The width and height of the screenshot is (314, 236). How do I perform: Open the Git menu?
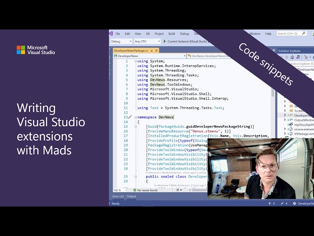coord(148,34)
